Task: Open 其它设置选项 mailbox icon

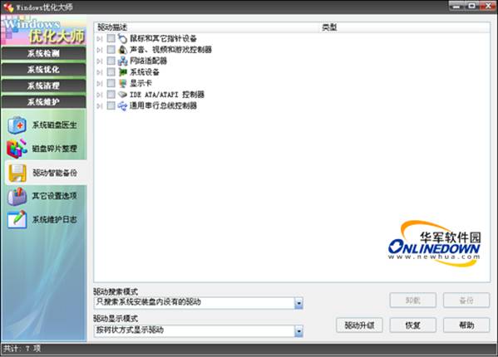Action: pos(17,196)
